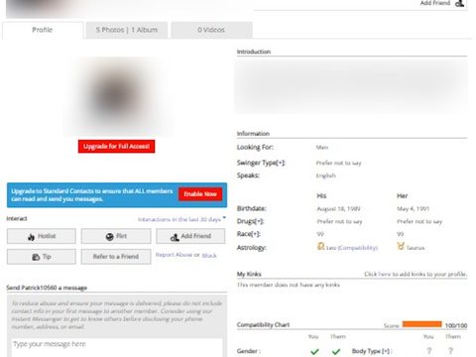
Task: Click the 'Men' Looking For value
Action: 322,148
